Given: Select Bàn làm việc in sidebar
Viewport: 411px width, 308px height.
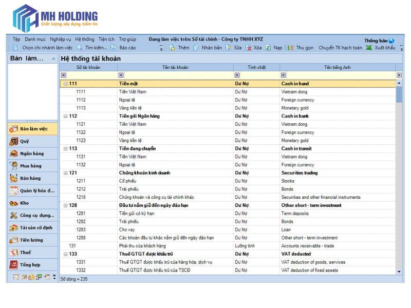Looking at the screenshot, I should coord(33,129).
